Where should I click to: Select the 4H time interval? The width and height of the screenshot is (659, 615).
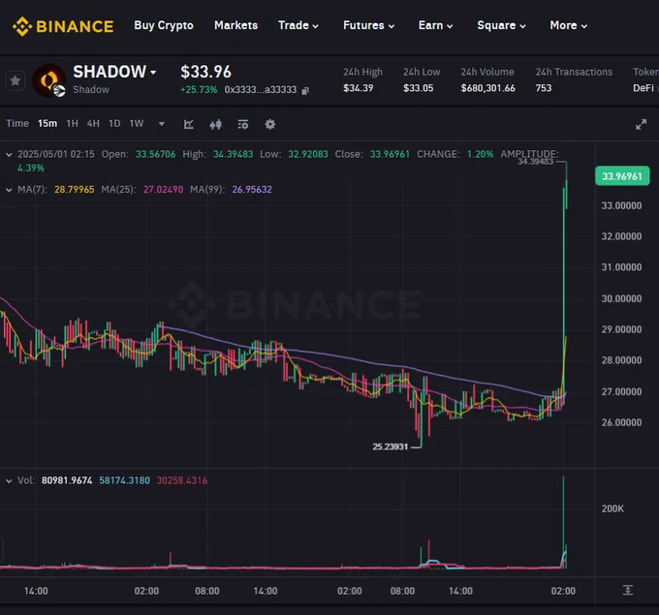[93, 124]
